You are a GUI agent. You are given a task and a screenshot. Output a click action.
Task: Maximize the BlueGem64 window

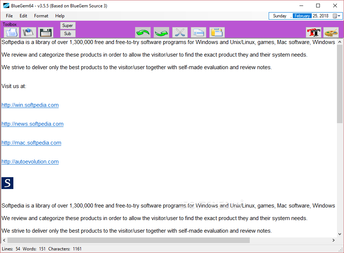point(318,6)
